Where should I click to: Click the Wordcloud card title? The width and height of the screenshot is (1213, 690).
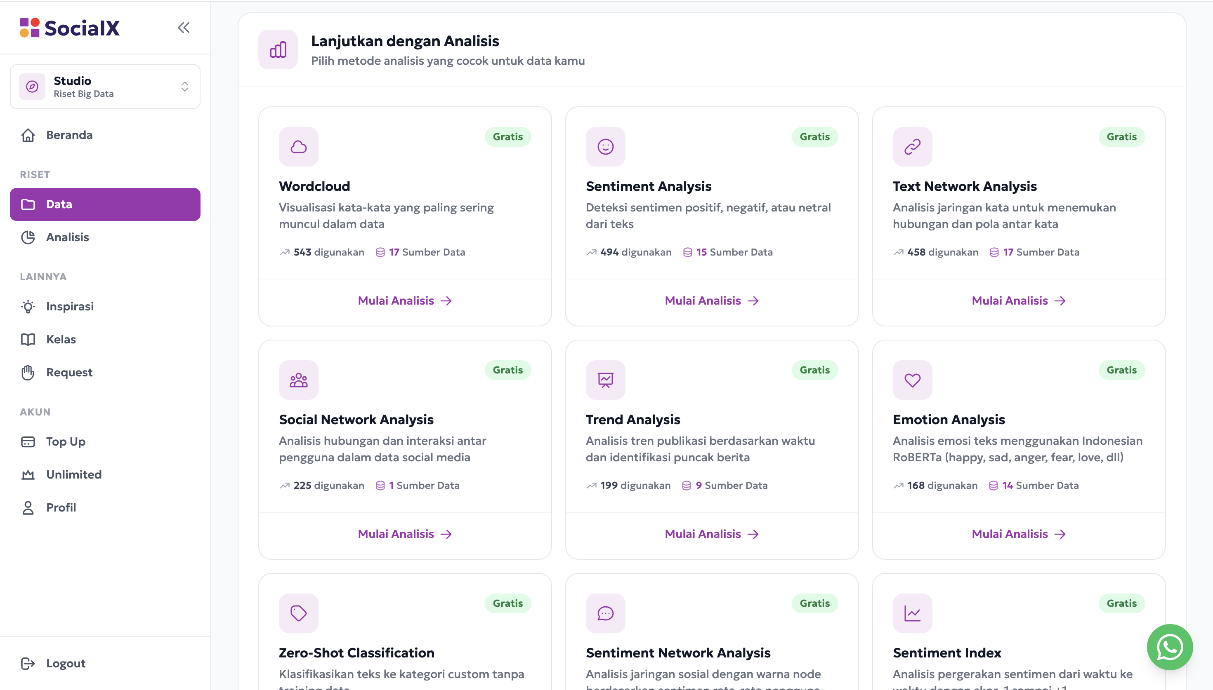[x=314, y=186]
